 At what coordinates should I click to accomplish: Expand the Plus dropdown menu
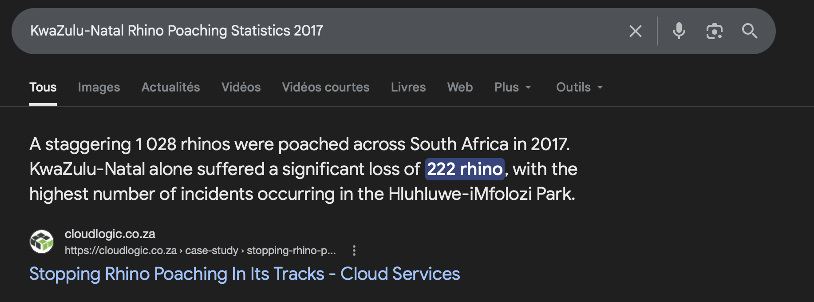[x=513, y=87]
